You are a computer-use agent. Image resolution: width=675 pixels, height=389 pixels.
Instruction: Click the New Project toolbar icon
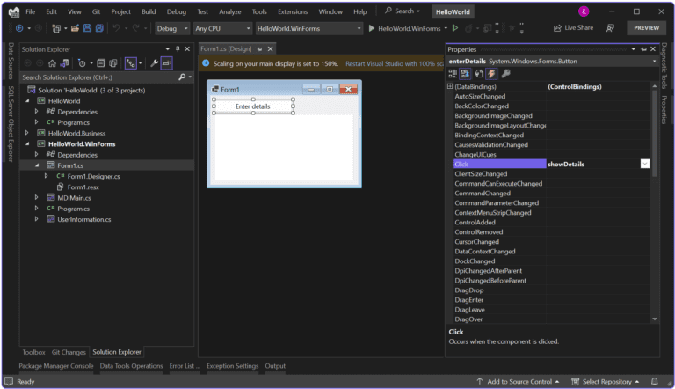click(x=56, y=28)
